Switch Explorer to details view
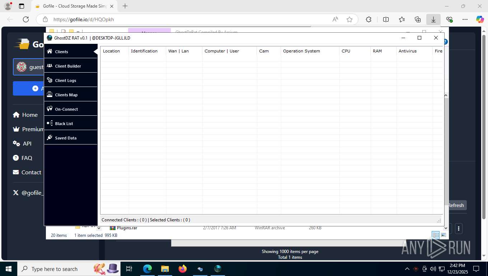 pos(436,235)
